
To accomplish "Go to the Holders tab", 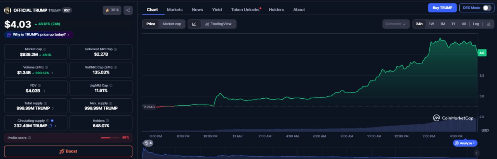I will click(276, 10).
